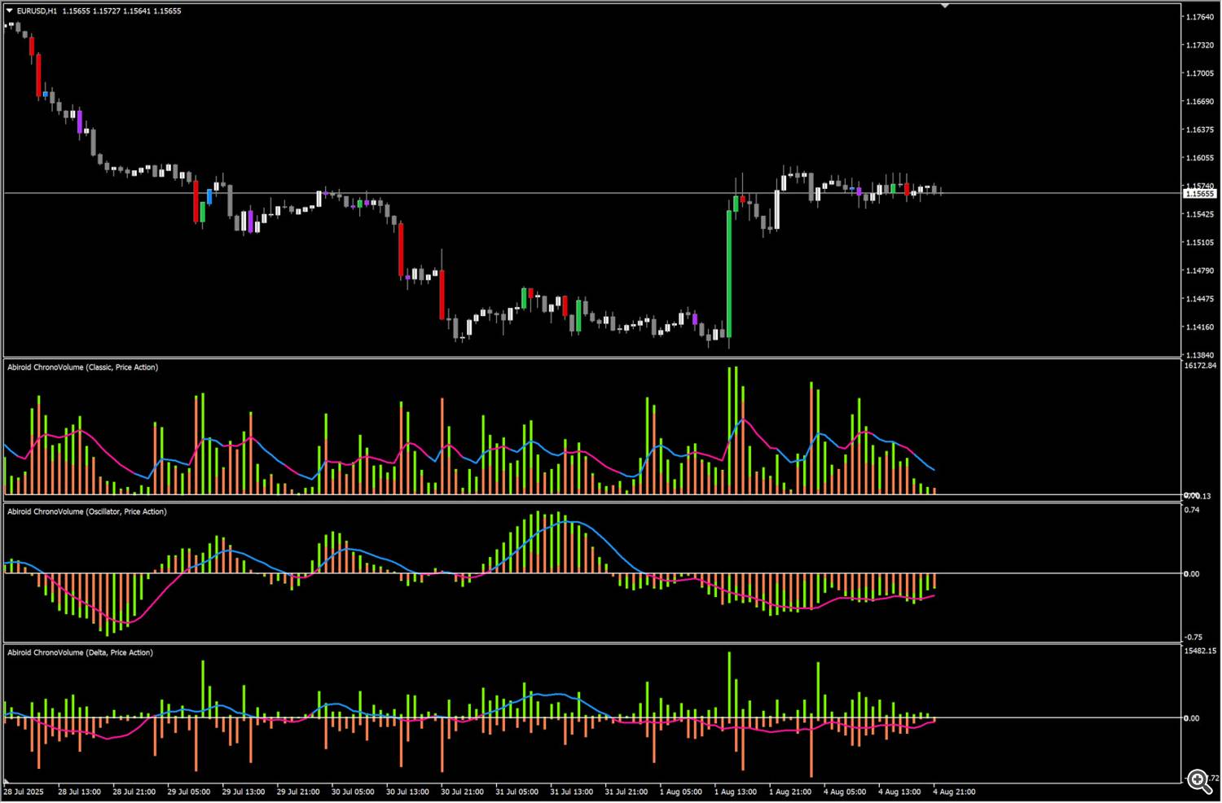1222x803 pixels.
Task: Click the Abiroid ChronoVolume (Oscillator, Price Action) label
Action: pyautogui.click(x=87, y=511)
